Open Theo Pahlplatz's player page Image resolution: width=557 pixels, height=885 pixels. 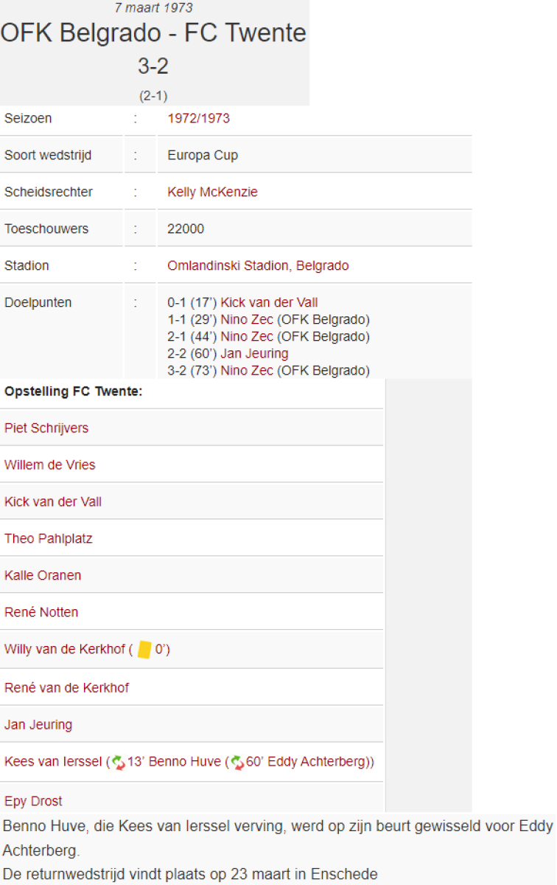click(49, 538)
